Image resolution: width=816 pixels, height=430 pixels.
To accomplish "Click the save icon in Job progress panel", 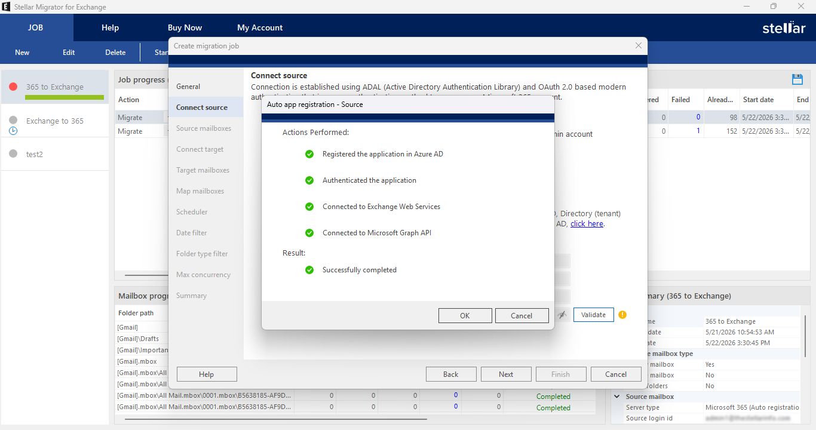I will tap(797, 79).
